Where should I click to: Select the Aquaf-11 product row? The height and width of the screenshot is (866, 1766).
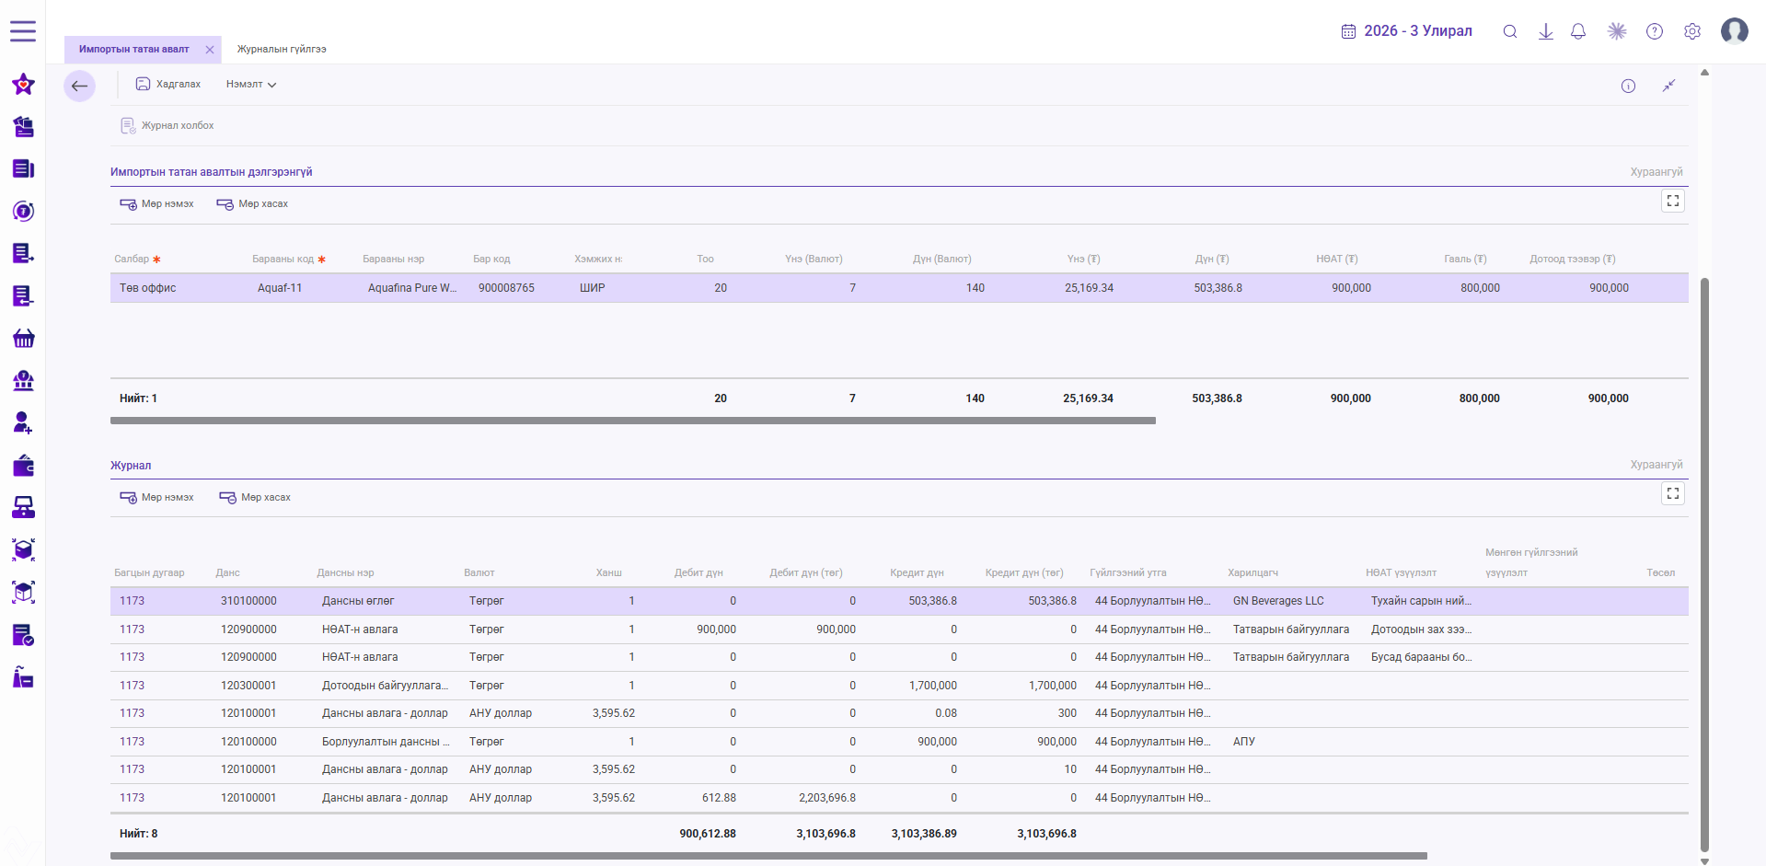(899, 288)
